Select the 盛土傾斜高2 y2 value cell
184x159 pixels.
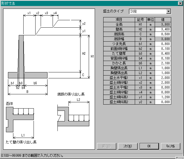click(163, 102)
